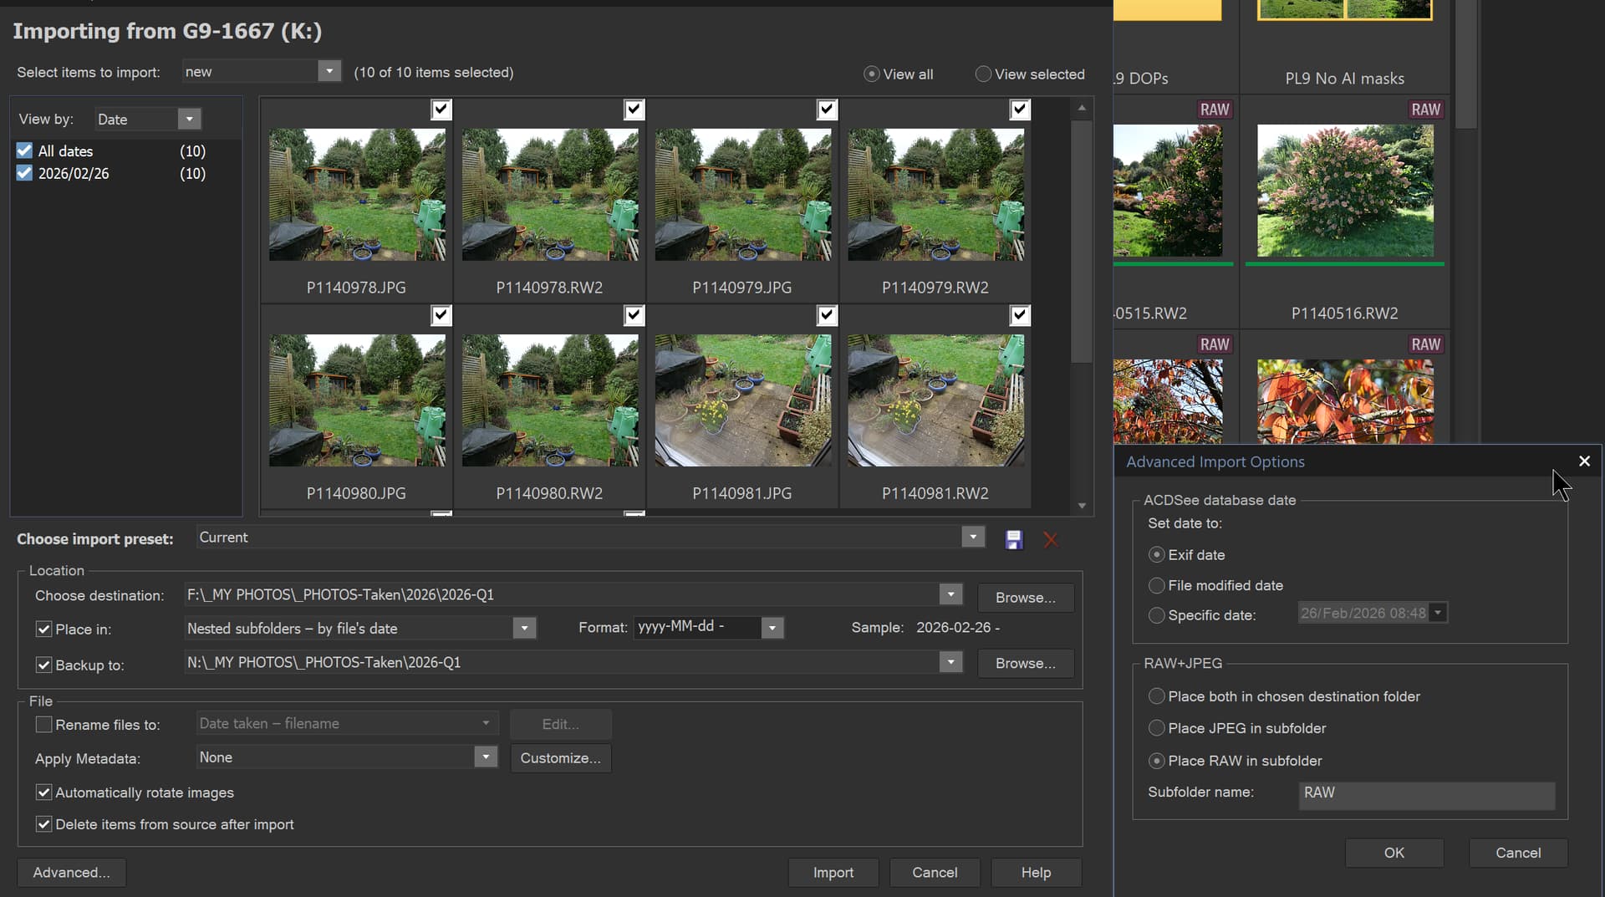Expand the Choose import preset dropdown

(x=972, y=538)
